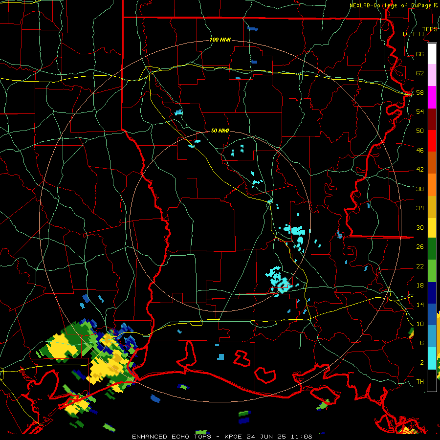The width and height of the screenshot is (440, 440).
Task: Click the 22 value on the legend
Action: 420,266
